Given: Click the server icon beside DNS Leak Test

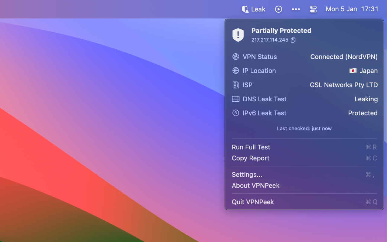Looking at the screenshot, I should click(x=235, y=99).
